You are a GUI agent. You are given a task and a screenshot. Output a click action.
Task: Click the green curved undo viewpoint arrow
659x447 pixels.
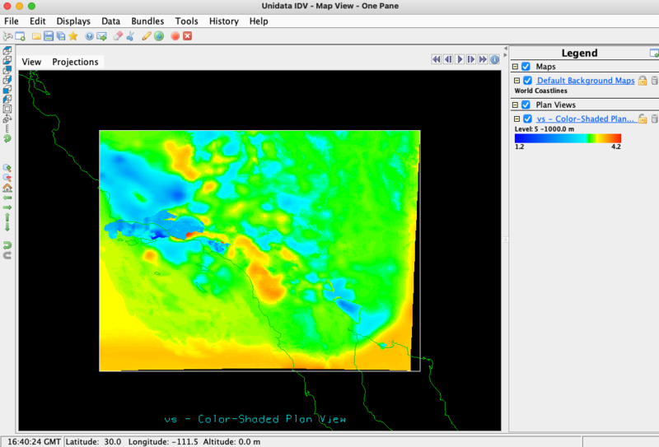click(x=7, y=245)
